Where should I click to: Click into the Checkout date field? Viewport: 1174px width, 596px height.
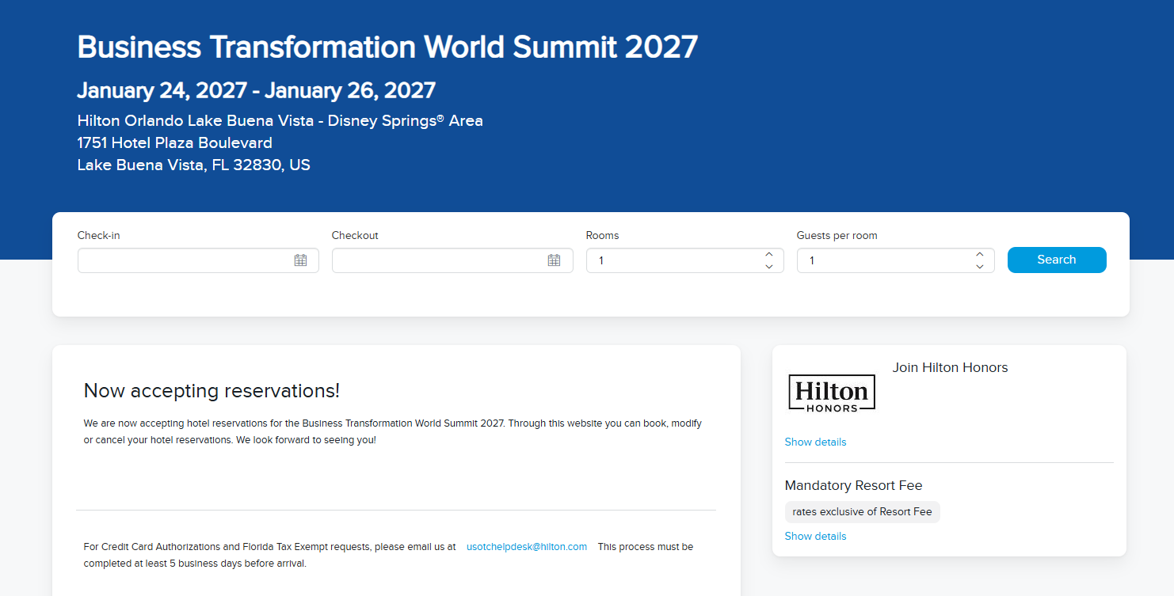pos(452,260)
